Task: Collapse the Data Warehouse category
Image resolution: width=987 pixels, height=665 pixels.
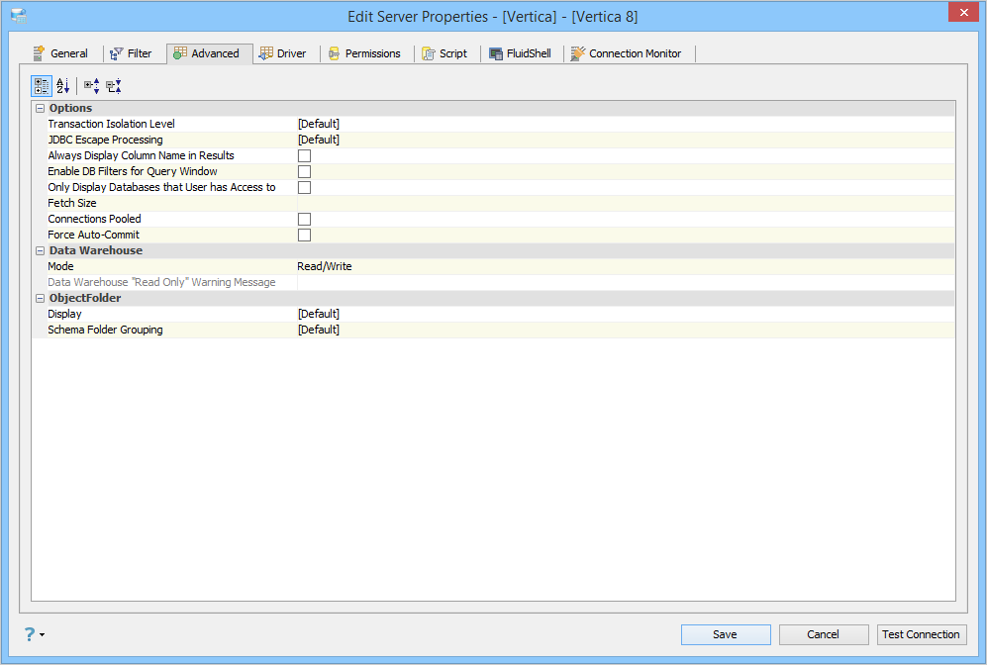Action: pyautogui.click(x=41, y=250)
